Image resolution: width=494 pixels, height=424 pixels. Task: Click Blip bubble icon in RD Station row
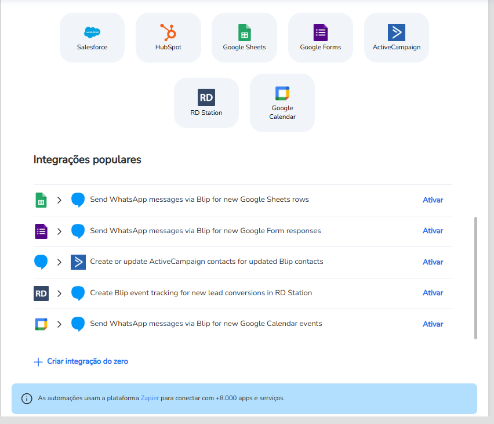[78, 293]
